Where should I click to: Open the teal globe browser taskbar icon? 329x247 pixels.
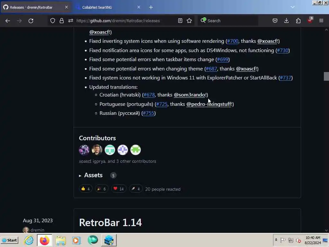click(x=93, y=240)
